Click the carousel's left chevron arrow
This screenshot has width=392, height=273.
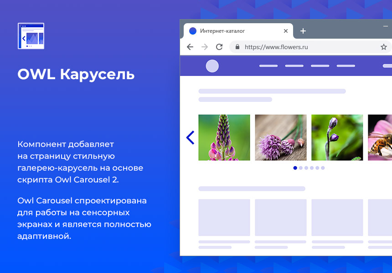click(x=190, y=137)
